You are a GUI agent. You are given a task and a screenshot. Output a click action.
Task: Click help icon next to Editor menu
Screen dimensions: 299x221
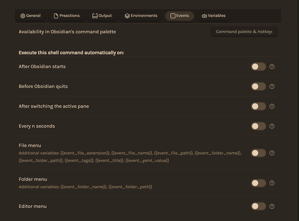[272, 206]
